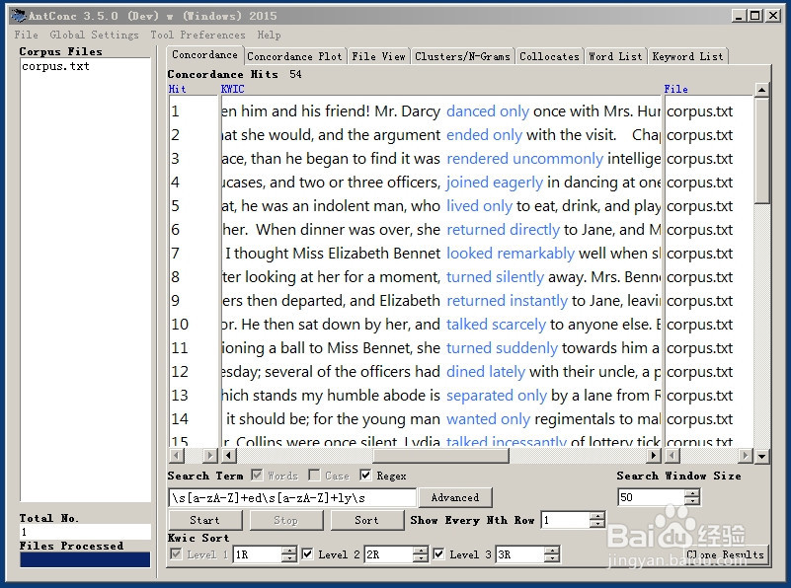The width and height of the screenshot is (791, 588).
Task: Increase the Level 1 sort position
Action: point(289,551)
